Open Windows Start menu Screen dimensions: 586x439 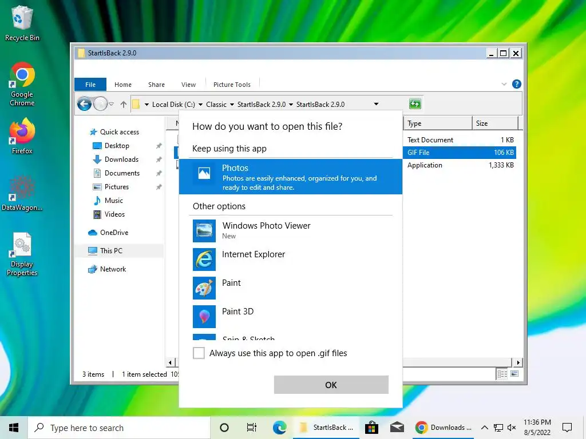coord(14,428)
